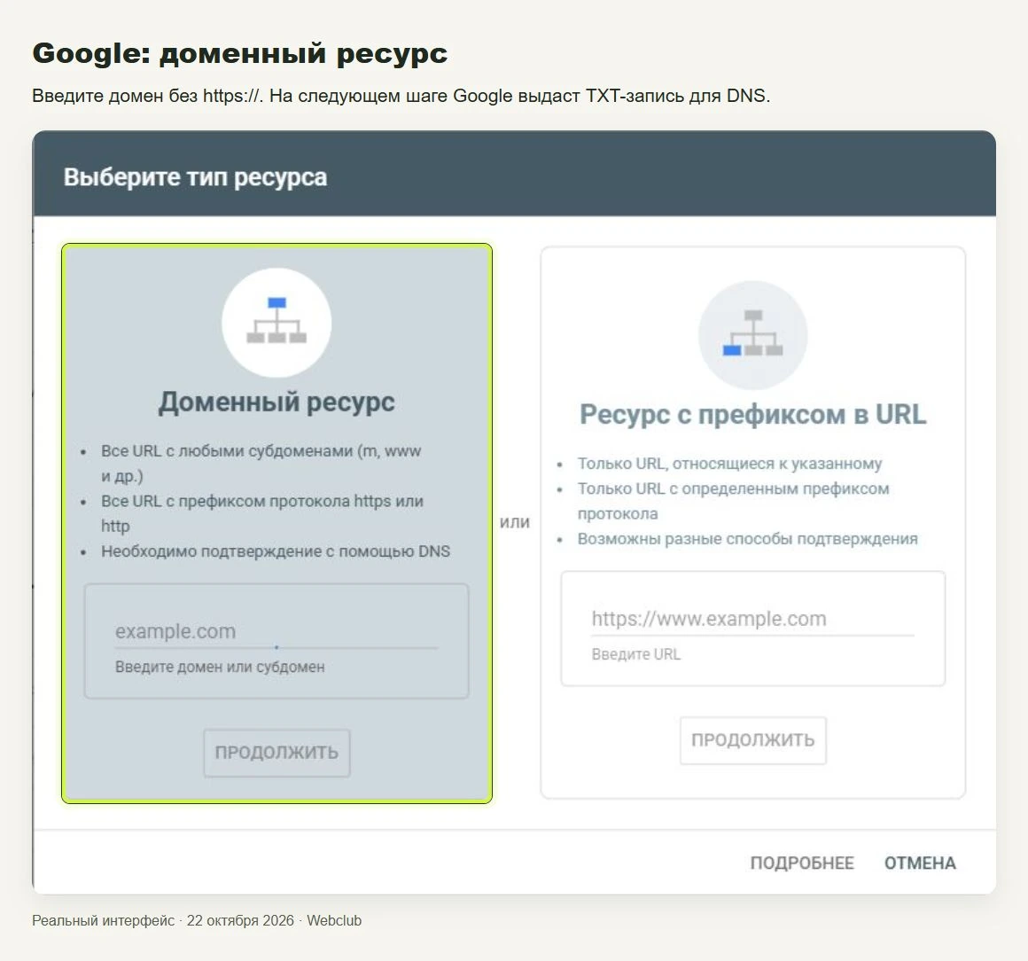Cancel the dialog with ОТМЕНА
1028x961 pixels.
920,863
